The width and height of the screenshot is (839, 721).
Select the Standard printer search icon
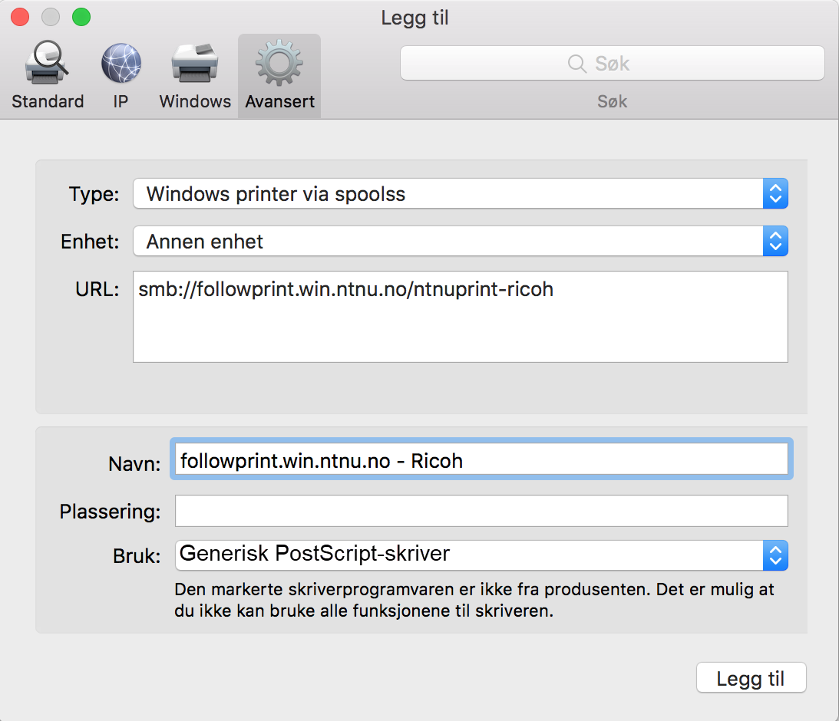click(47, 63)
